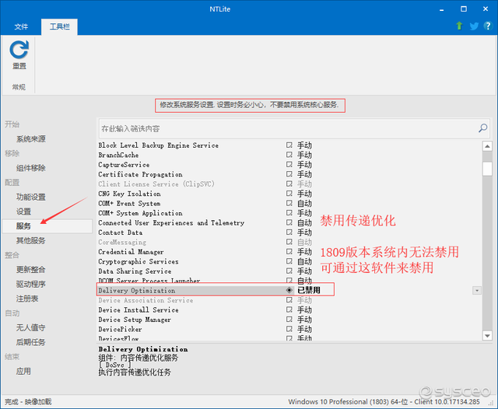
Task: Toggle CaptureService state icon
Action: point(289,164)
